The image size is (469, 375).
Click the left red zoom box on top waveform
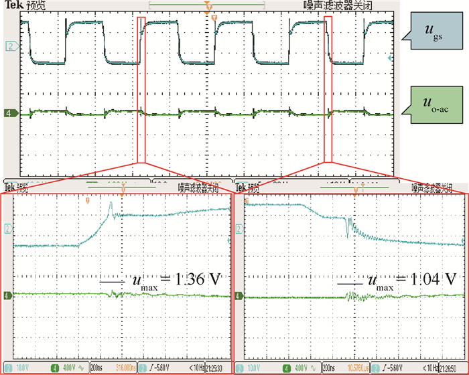click(140, 89)
